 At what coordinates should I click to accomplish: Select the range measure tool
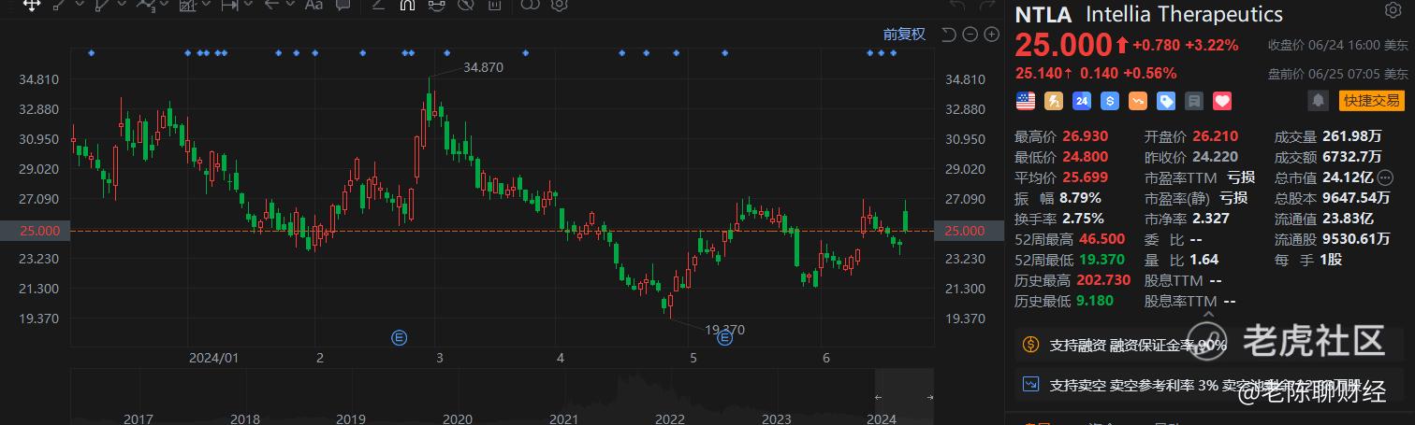229,5
